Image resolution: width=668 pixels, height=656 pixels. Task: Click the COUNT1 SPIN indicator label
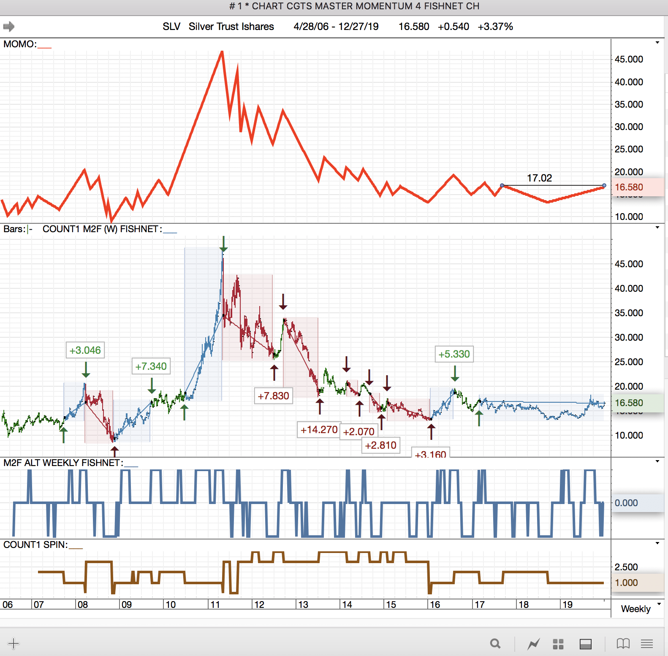point(35,545)
